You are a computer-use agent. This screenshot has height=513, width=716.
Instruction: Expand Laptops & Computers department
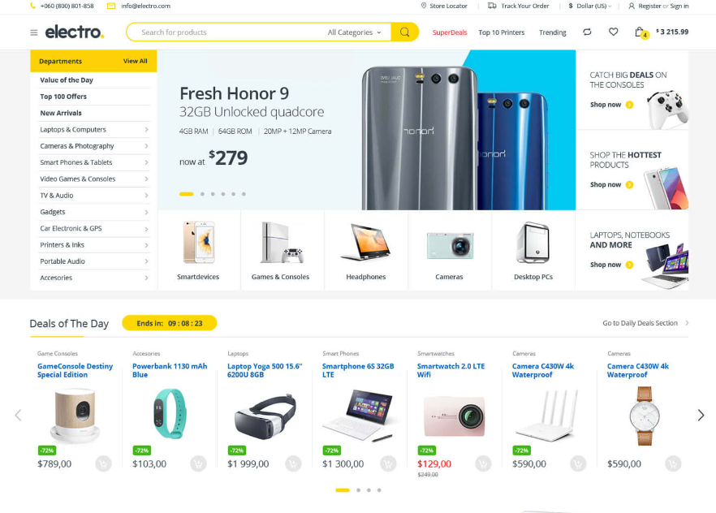[94, 130]
